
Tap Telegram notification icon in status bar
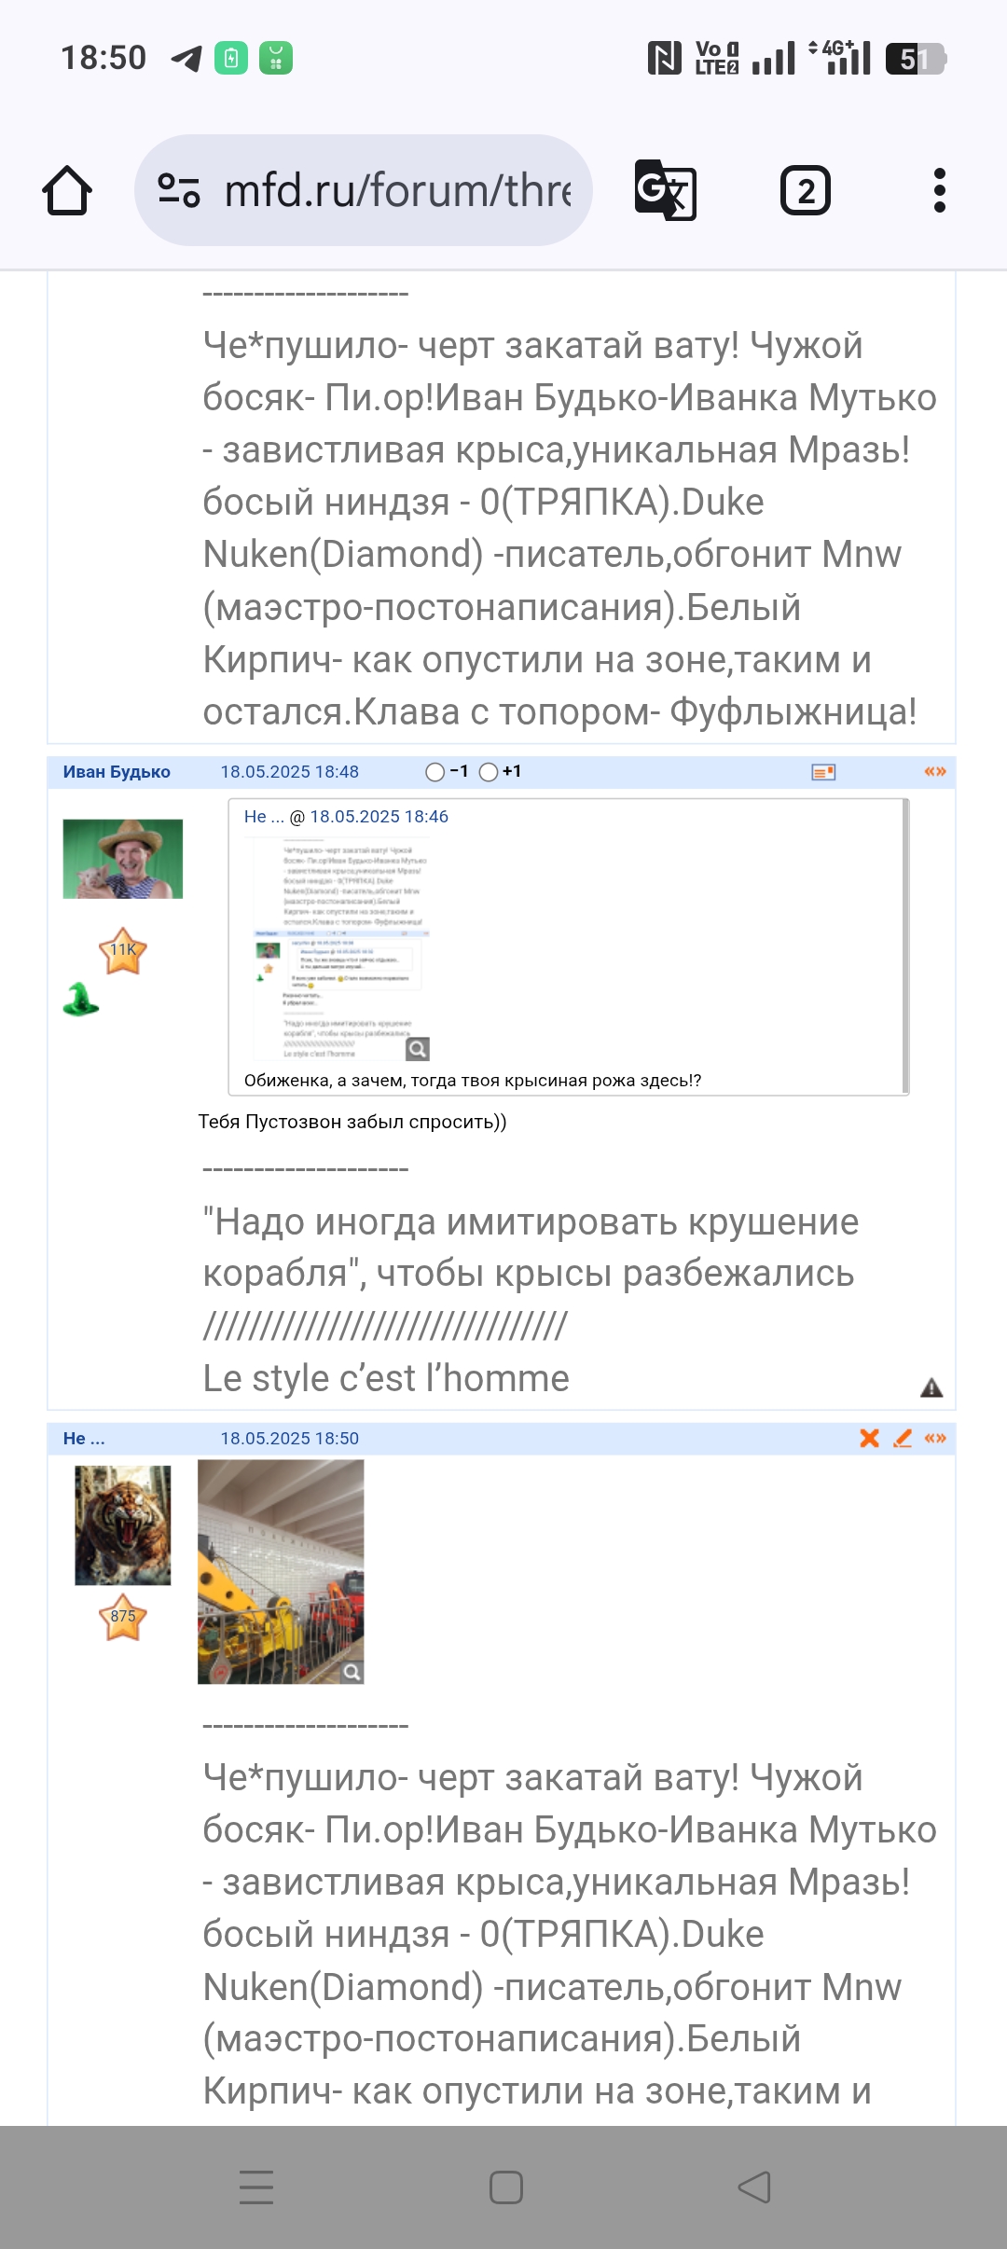coord(186,59)
